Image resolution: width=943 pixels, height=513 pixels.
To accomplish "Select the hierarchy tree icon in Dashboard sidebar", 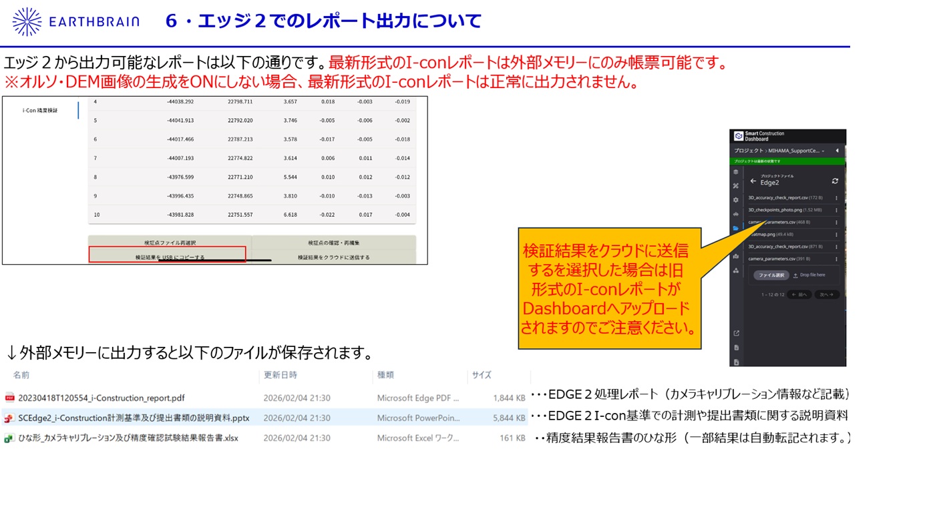I will coord(736,270).
